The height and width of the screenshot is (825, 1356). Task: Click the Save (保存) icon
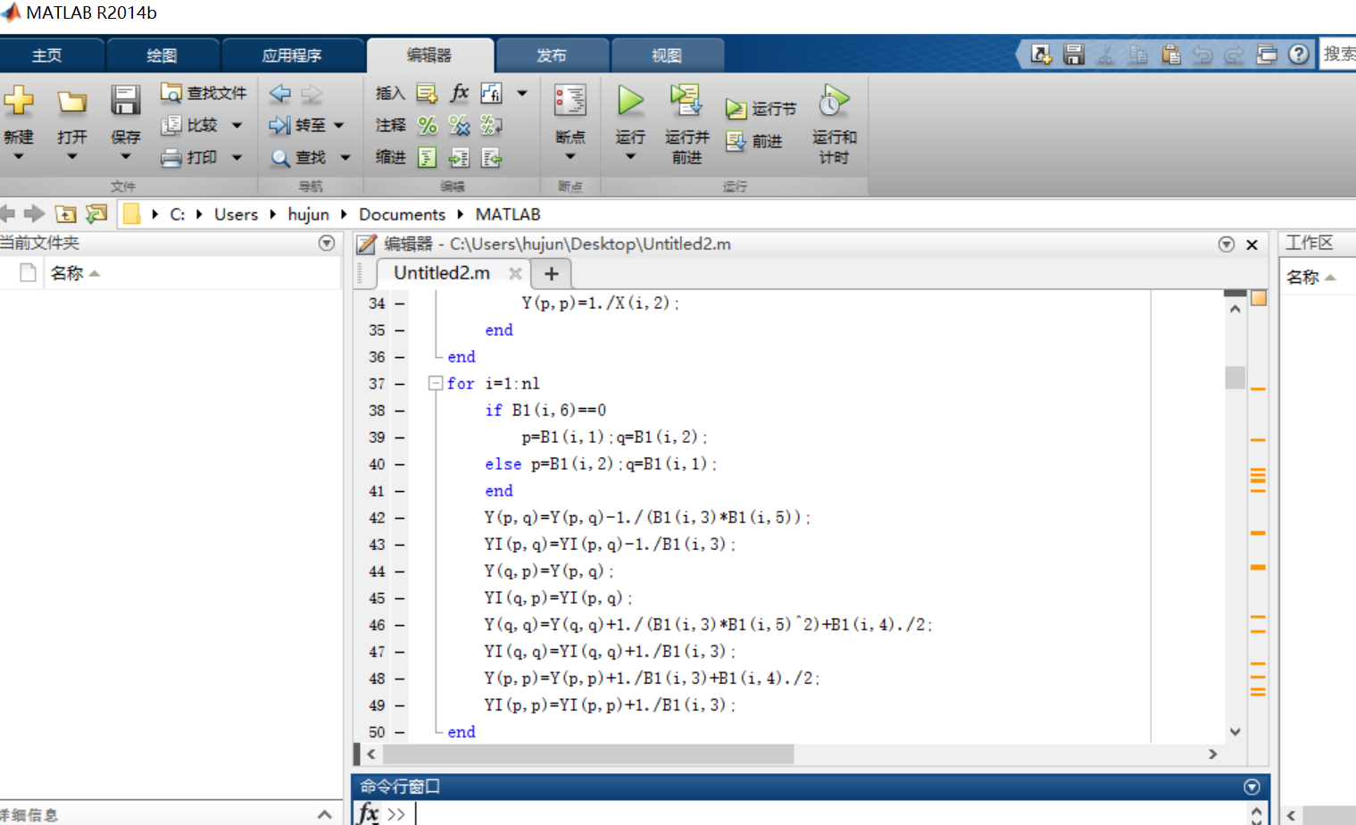[125, 101]
